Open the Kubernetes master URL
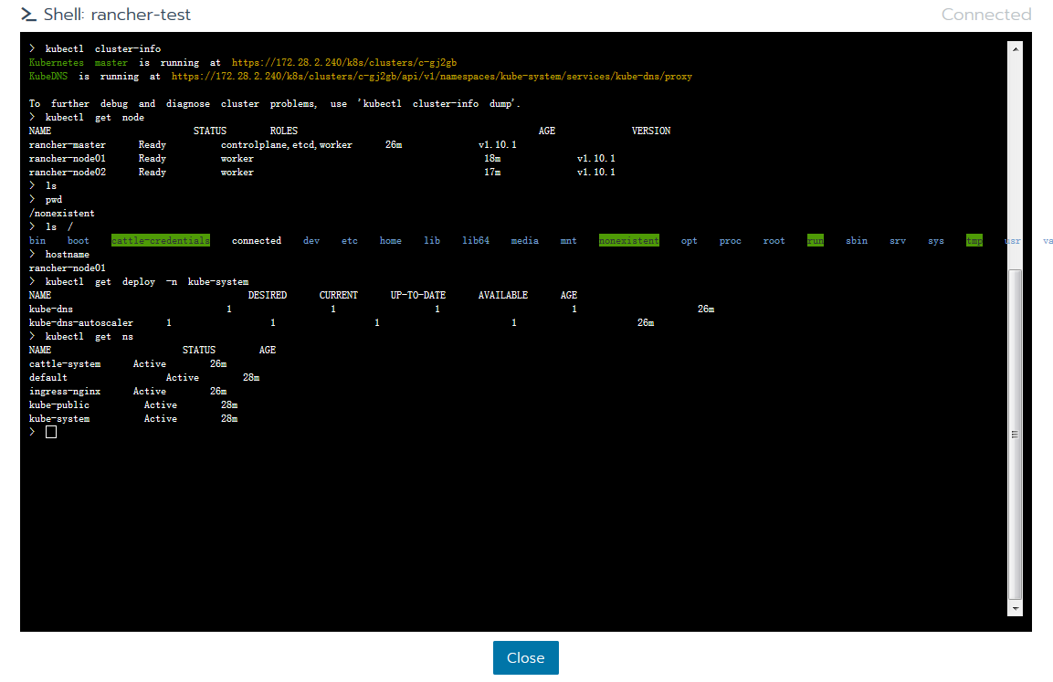Viewport: 1053px width, 682px height. (x=343, y=63)
